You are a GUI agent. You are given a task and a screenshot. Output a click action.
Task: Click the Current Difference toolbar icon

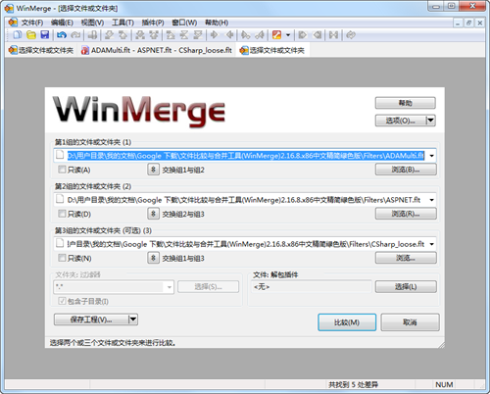pyautogui.click(x=184, y=34)
